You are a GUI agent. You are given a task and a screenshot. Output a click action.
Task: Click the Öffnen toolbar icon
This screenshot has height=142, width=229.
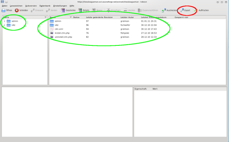[3, 10]
